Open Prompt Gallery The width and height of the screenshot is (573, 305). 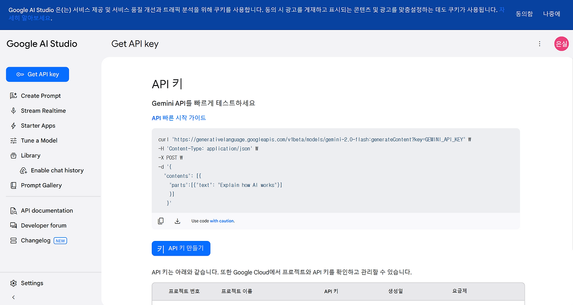(41, 185)
